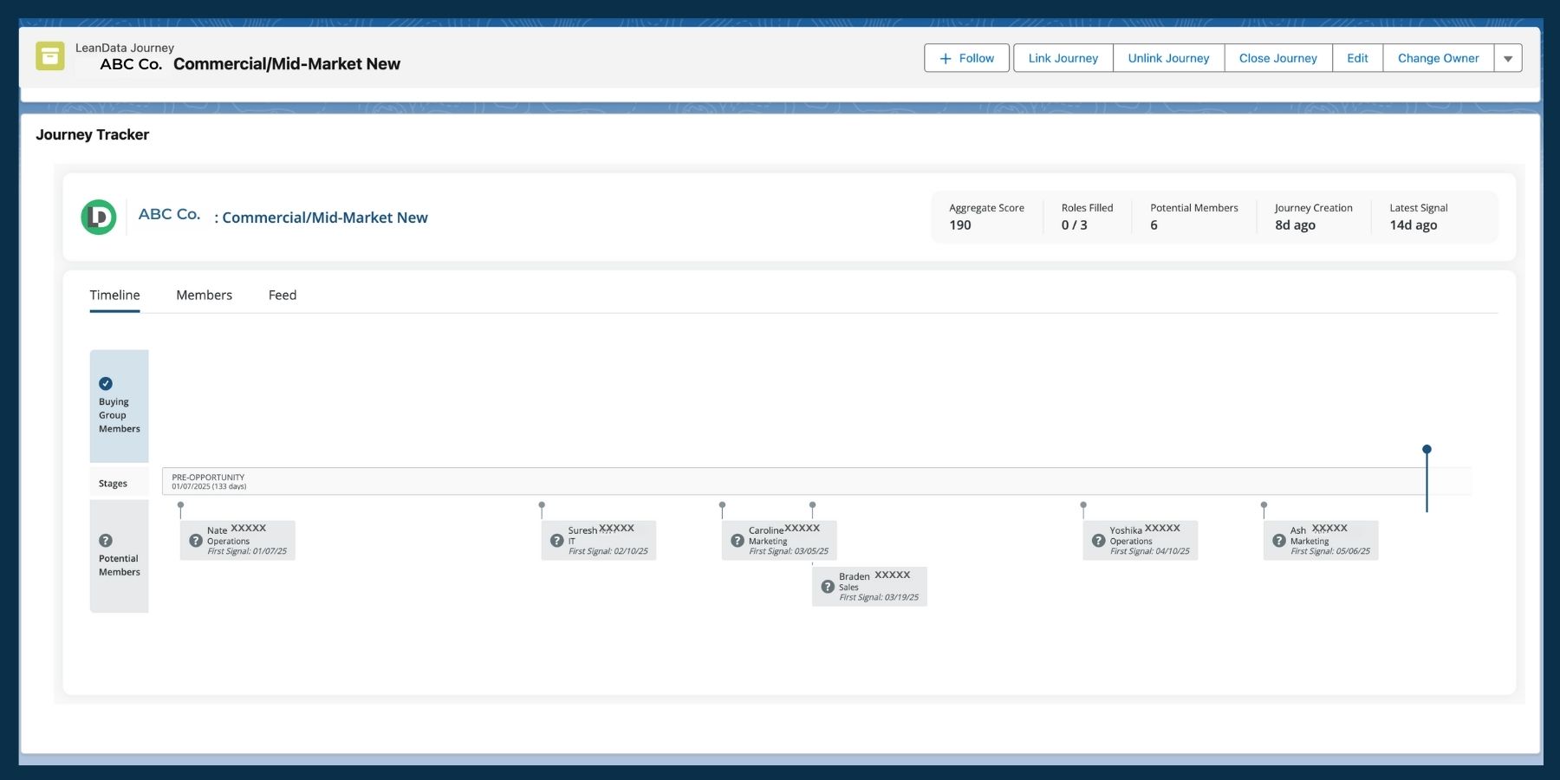Select the Timeline tab
Screen dimensions: 1560x780
tap(114, 295)
